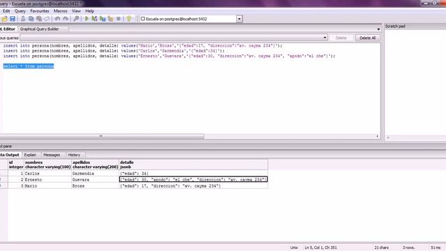Click the insert line for 'Mario' 'Bross'
The image size is (446, 251).
[x=142, y=45]
